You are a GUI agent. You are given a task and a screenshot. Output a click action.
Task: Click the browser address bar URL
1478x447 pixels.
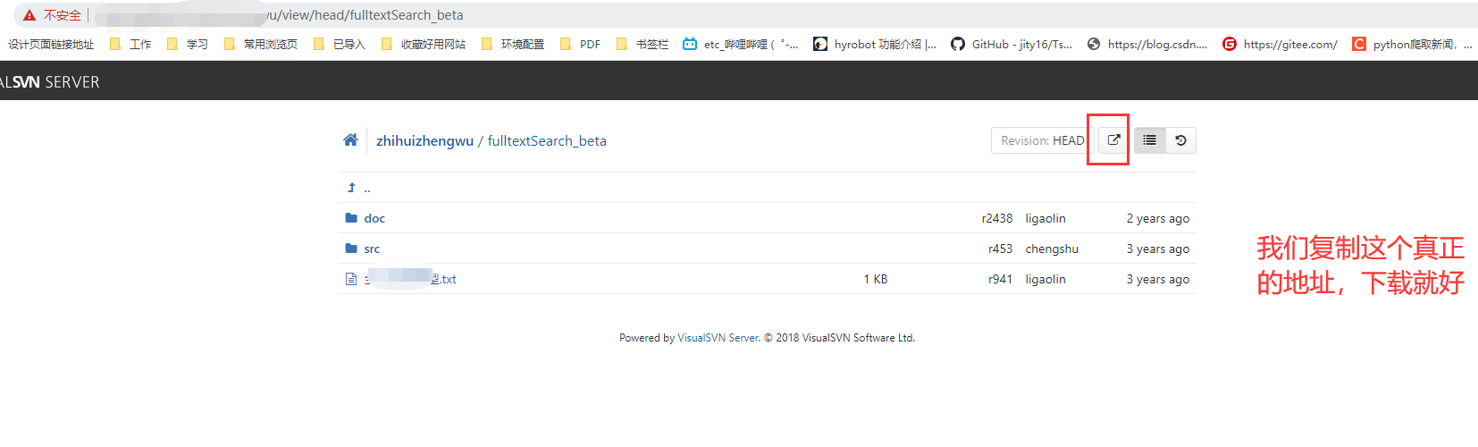coord(279,15)
